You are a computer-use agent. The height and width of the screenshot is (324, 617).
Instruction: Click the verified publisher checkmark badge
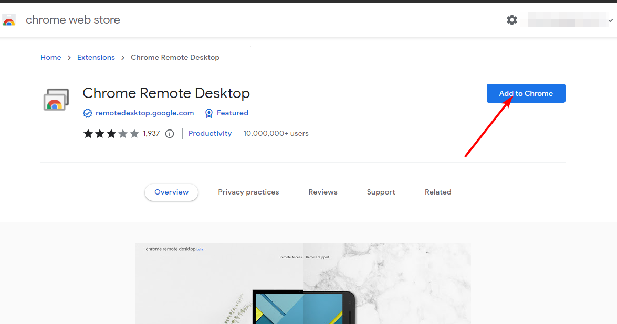87,113
